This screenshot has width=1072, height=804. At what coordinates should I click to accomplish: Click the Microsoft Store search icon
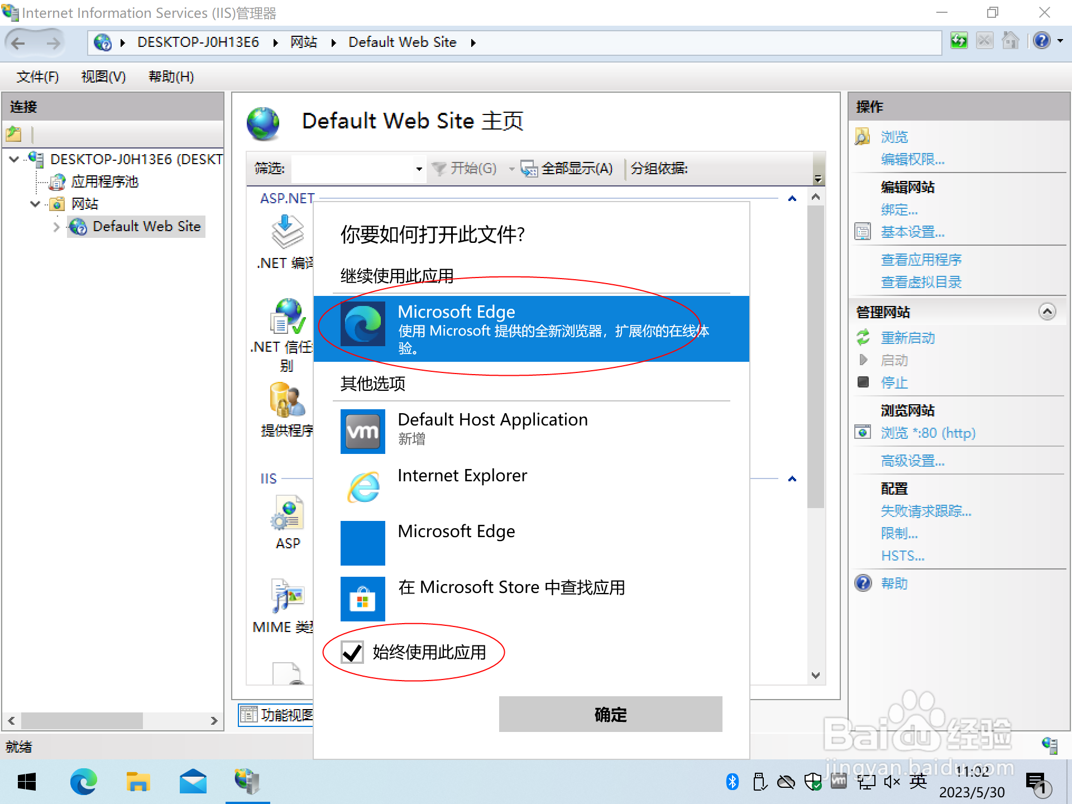(x=363, y=599)
